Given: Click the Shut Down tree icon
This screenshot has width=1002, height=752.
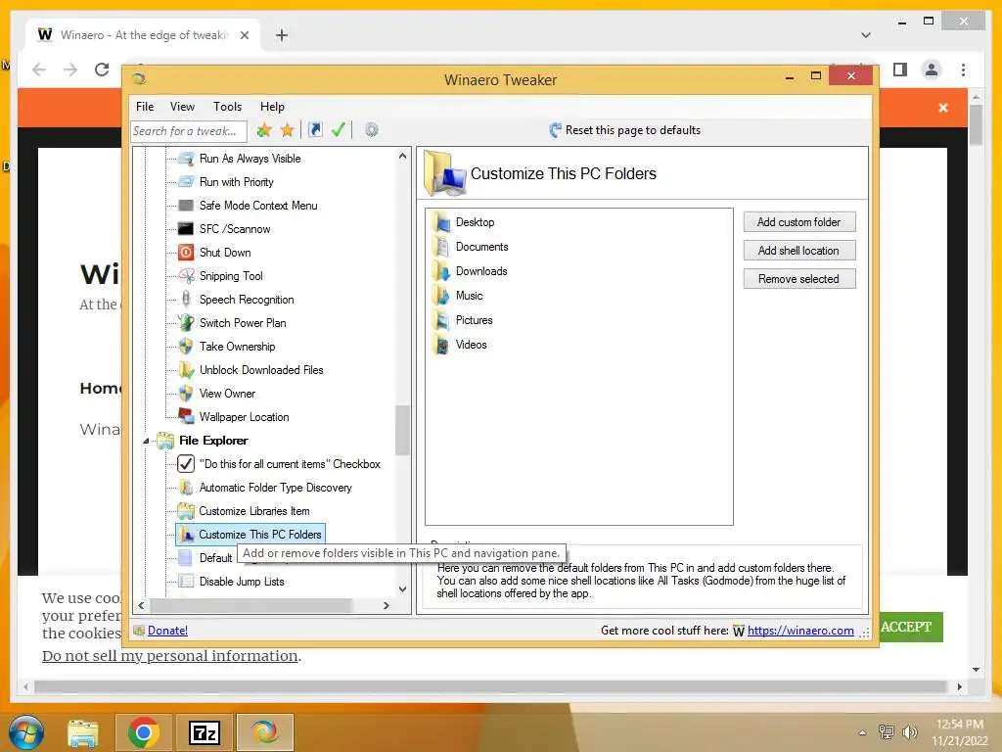Looking at the screenshot, I should point(186,252).
